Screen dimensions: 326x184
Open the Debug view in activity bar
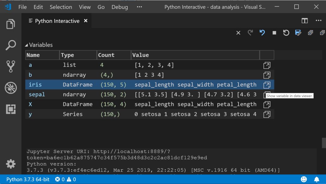(11, 88)
